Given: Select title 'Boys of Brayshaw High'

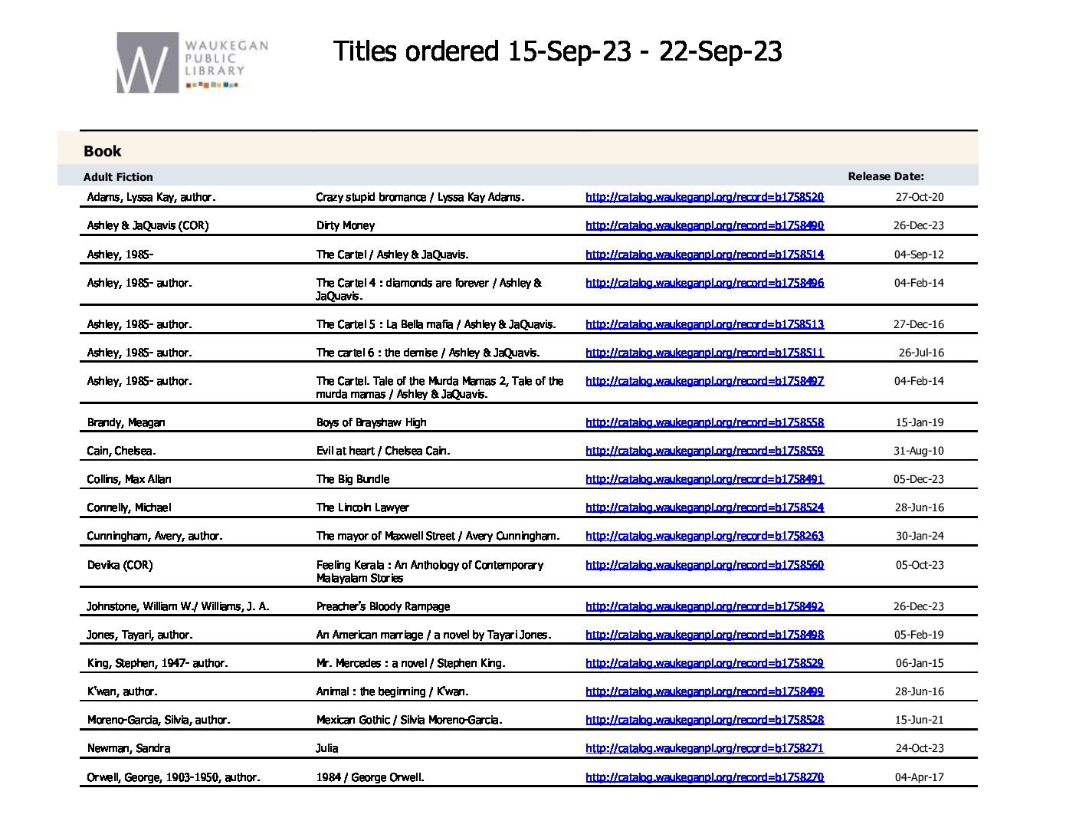Looking at the screenshot, I should [x=371, y=422].
